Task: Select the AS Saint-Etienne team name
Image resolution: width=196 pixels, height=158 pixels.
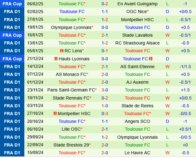Action: coord(137,67)
